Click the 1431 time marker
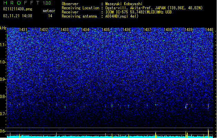 tap(23, 30)
